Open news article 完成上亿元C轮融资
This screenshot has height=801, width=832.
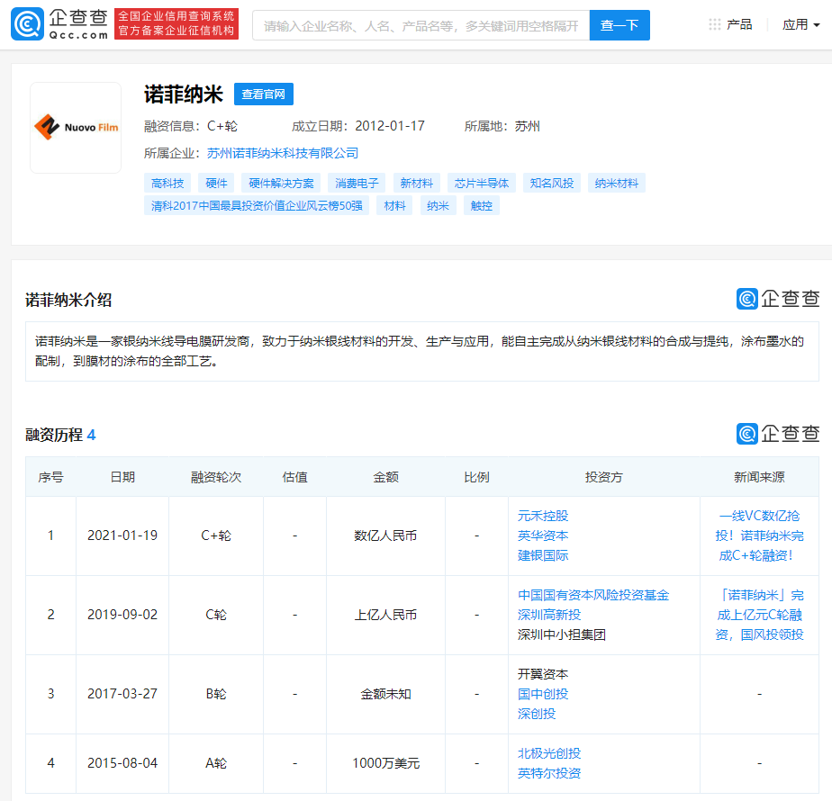[x=759, y=615]
